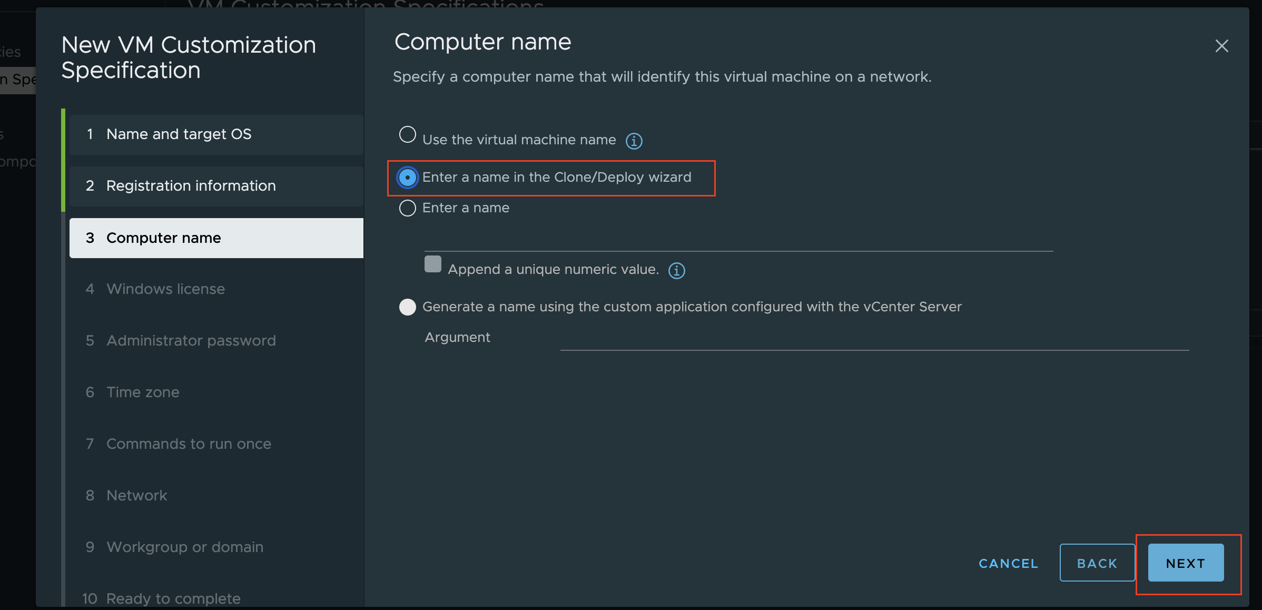
Task: Select Enter a name in Clone/Deploy wizard
Action: click(407, 178)
